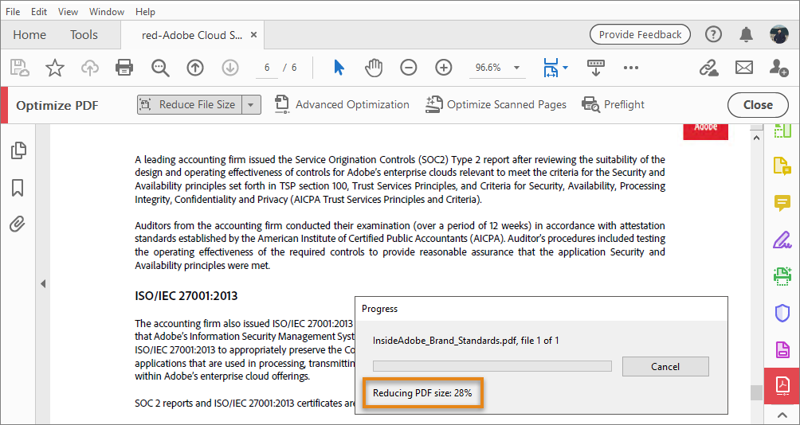Click the add people share icon
Image resolution: width=800 pixels, height=425 pixels.
779,68
